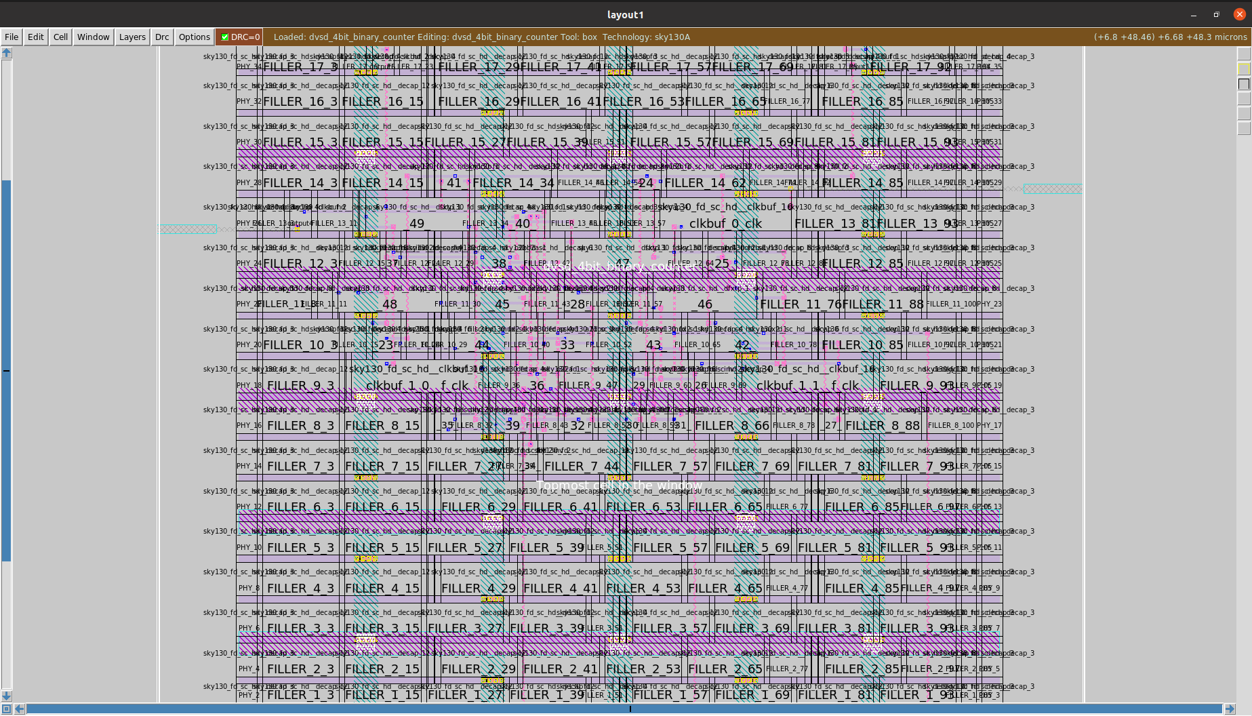Screen dimensions: 1252x716
Task: Click the fourth blank button in right sidebar
Action: 1244,98
